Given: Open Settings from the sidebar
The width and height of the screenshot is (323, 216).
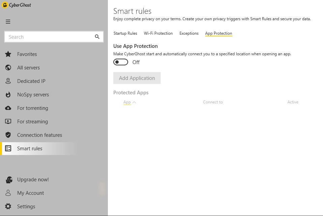Looking at the screenshot, I should click(26, 206).
